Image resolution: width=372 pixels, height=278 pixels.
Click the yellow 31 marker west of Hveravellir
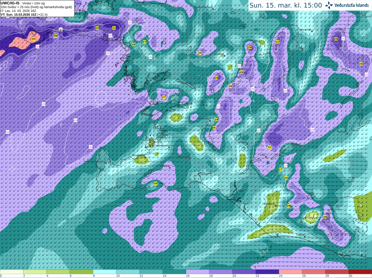(278, 42)
